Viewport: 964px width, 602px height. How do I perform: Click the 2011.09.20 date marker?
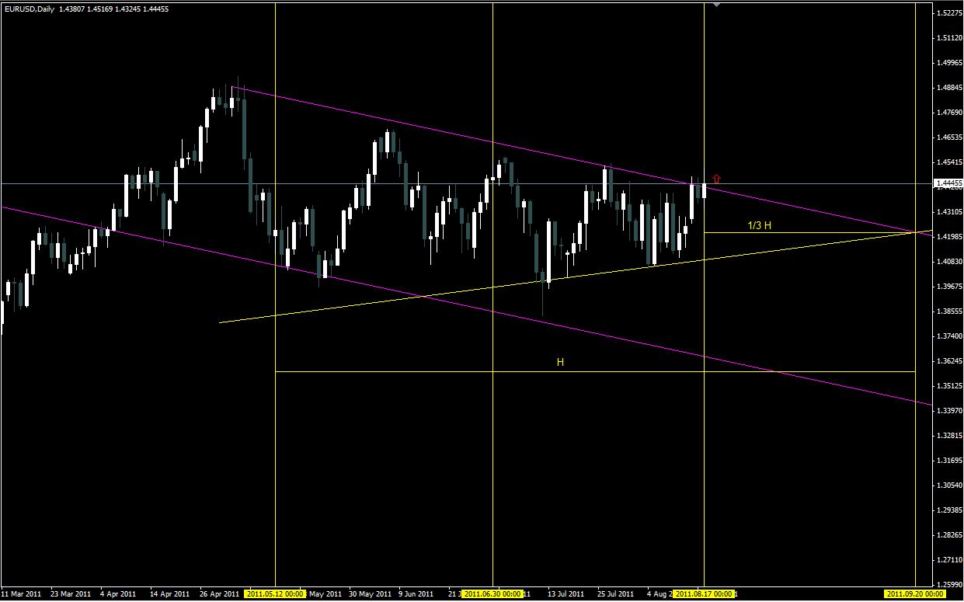[x=915, y=594]
